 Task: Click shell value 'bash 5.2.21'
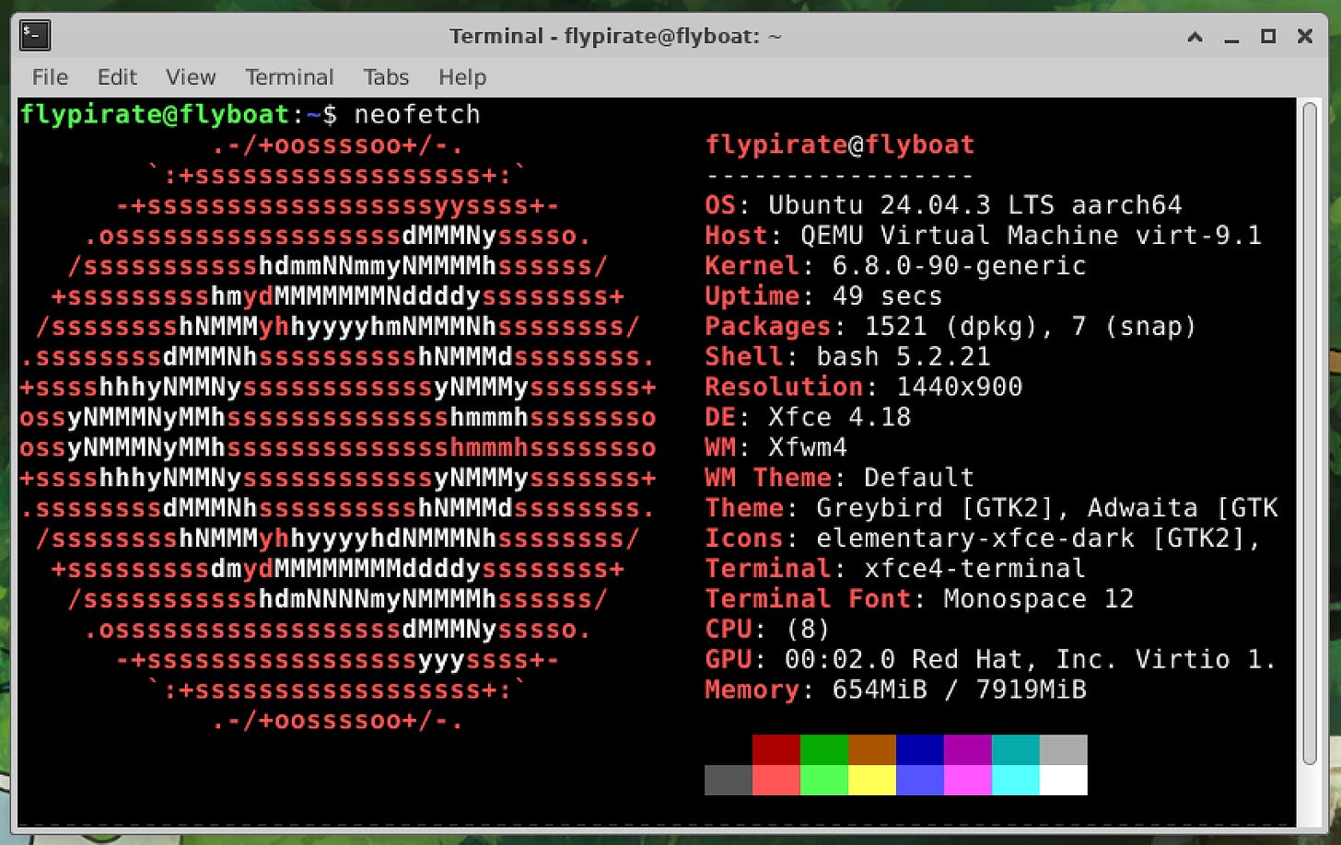click(x=904, y=356)
